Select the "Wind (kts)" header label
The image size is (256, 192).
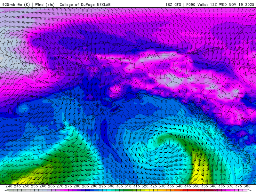click(x=44, y=4)
